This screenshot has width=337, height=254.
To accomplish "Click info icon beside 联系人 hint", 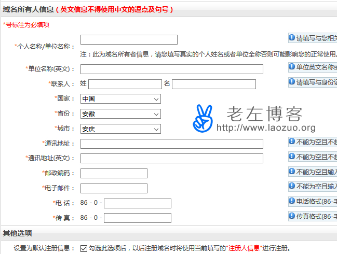I will click(292, 82).
